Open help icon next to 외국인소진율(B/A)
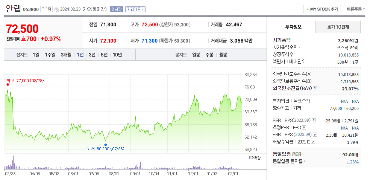370x180 pixels. [x=315, y=88]
